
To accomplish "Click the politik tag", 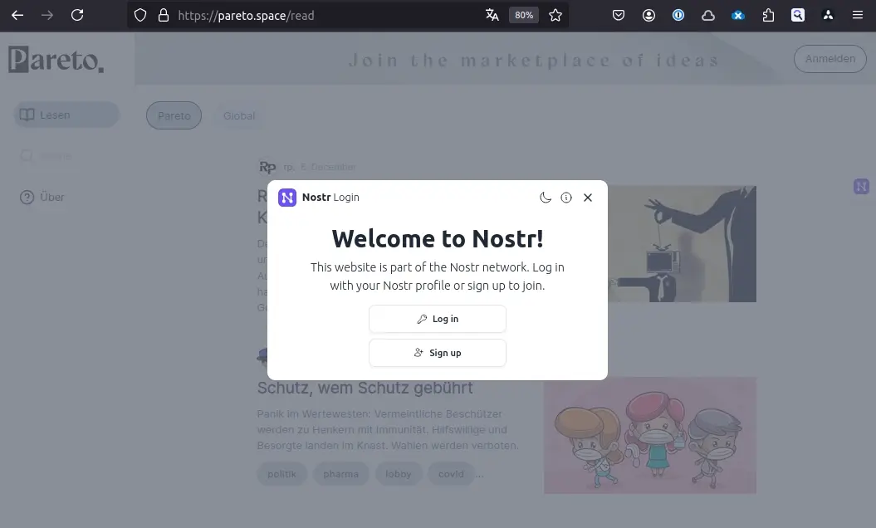I will pyautogui.click(x=281, y=474).
